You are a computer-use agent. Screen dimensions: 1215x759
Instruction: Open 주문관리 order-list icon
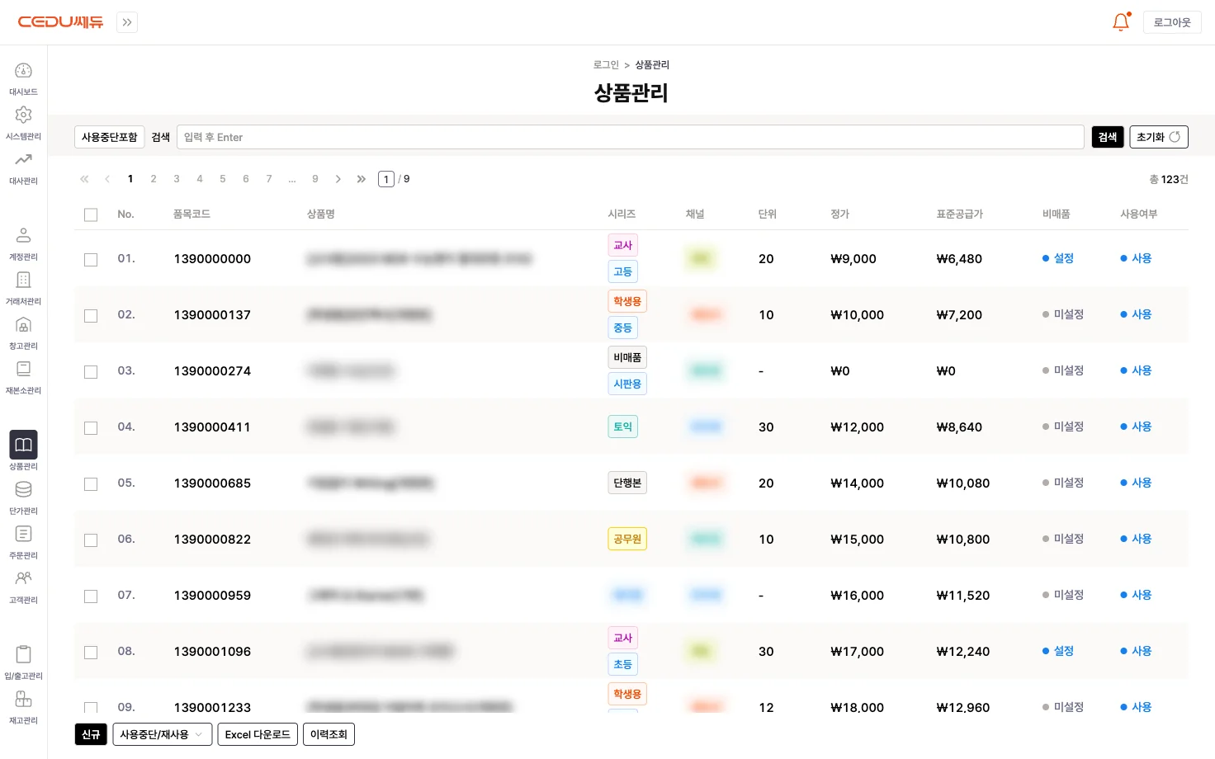(x=23, y=534)
